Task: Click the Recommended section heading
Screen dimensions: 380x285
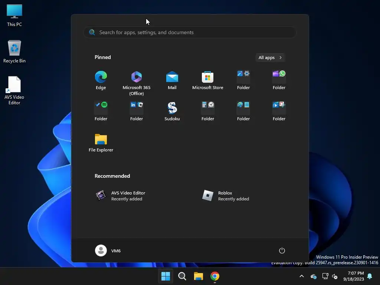Action: click(112, 176)
